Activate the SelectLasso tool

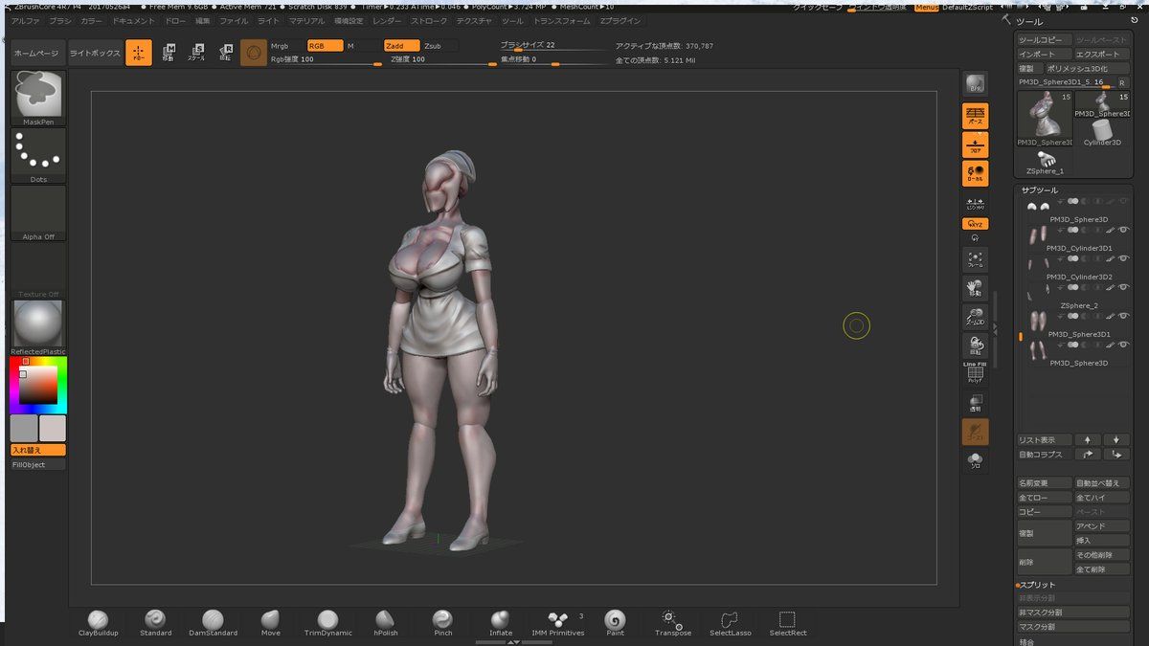tap(730, 621)
